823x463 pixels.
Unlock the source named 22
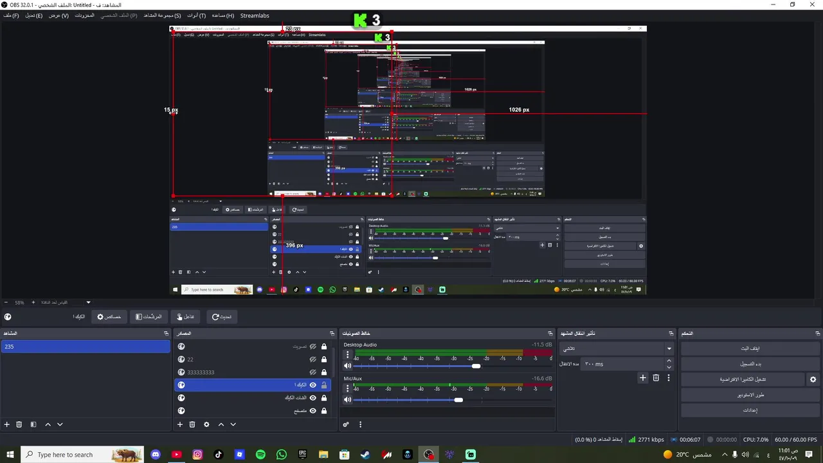click(324, 359)
